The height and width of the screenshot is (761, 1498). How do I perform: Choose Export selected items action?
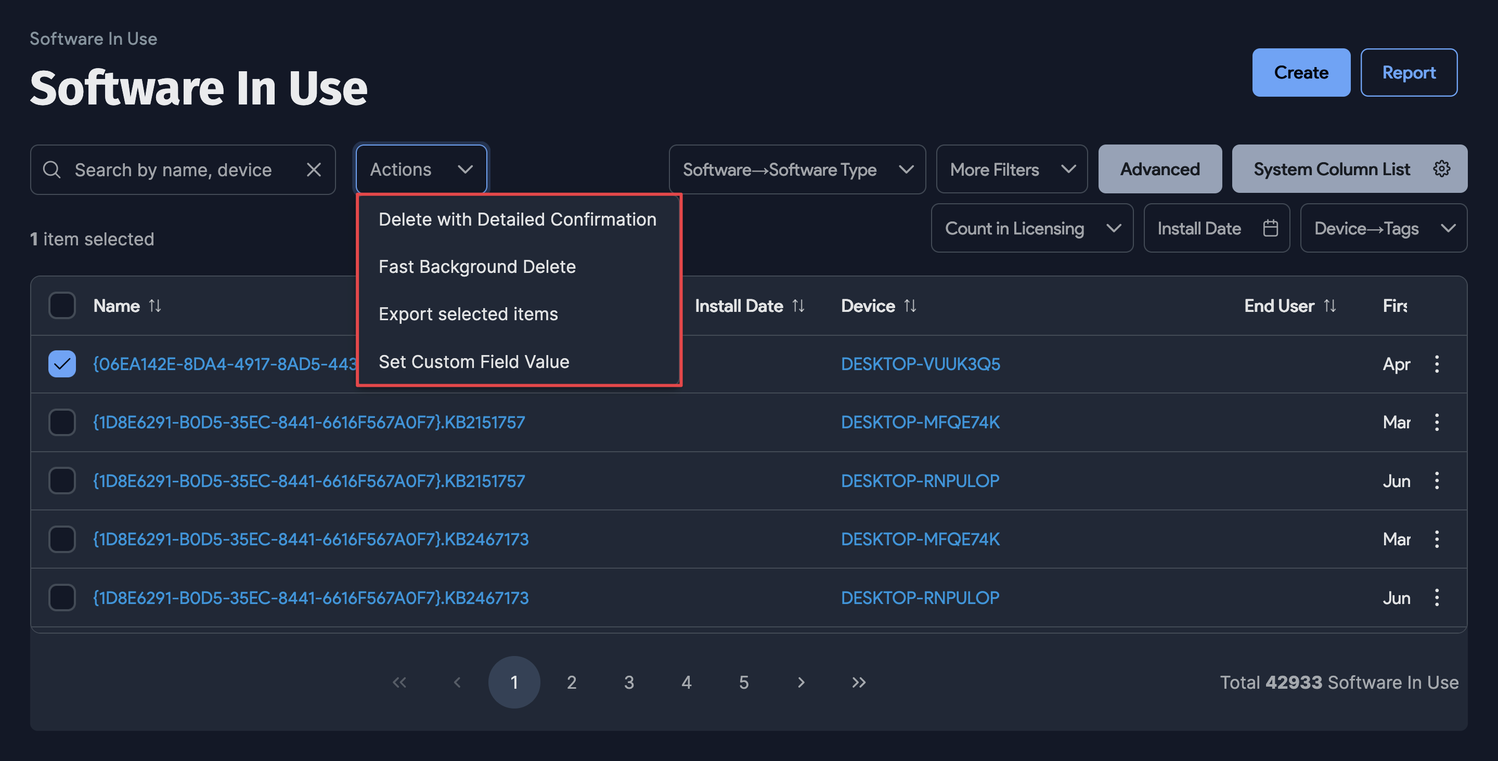(x=468, y=314)
